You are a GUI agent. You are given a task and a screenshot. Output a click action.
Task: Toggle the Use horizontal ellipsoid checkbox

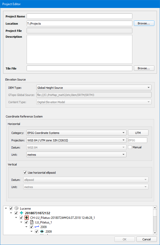coord(25,173)
